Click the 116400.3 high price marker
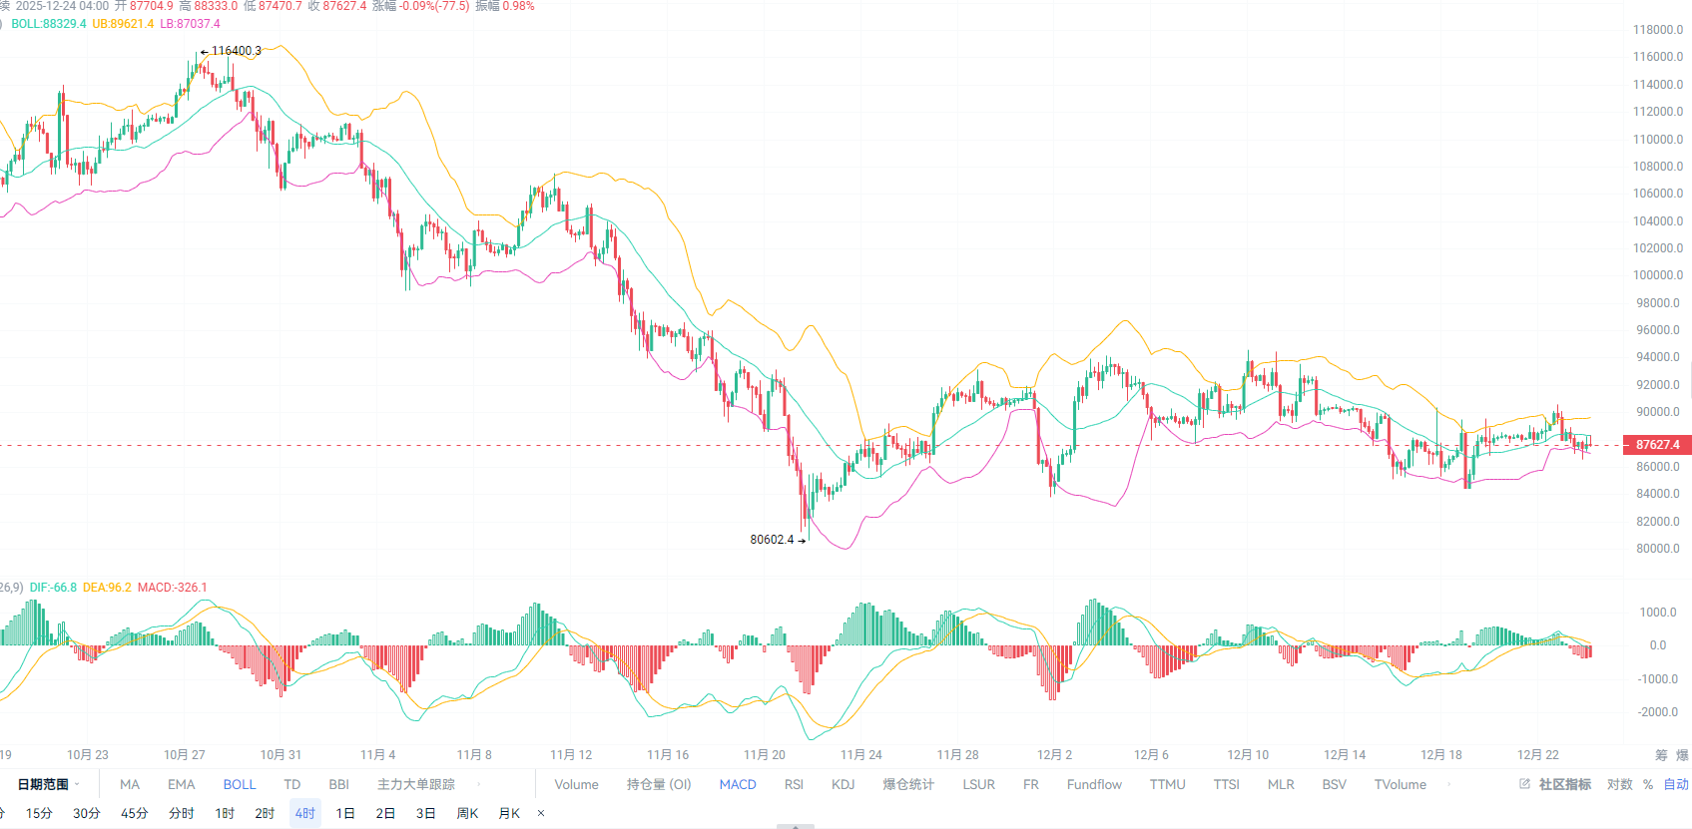The width and height of the screenshot is (1692, 829). 236,51
